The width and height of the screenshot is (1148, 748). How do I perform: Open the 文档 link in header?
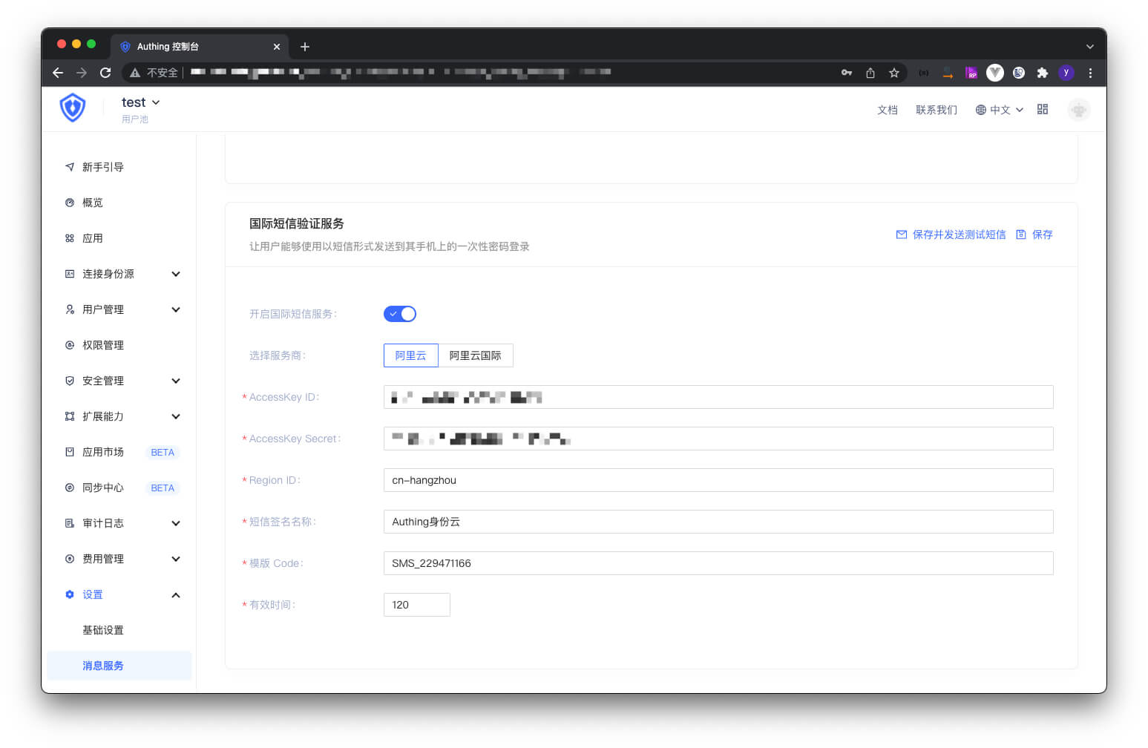(887, 110)
